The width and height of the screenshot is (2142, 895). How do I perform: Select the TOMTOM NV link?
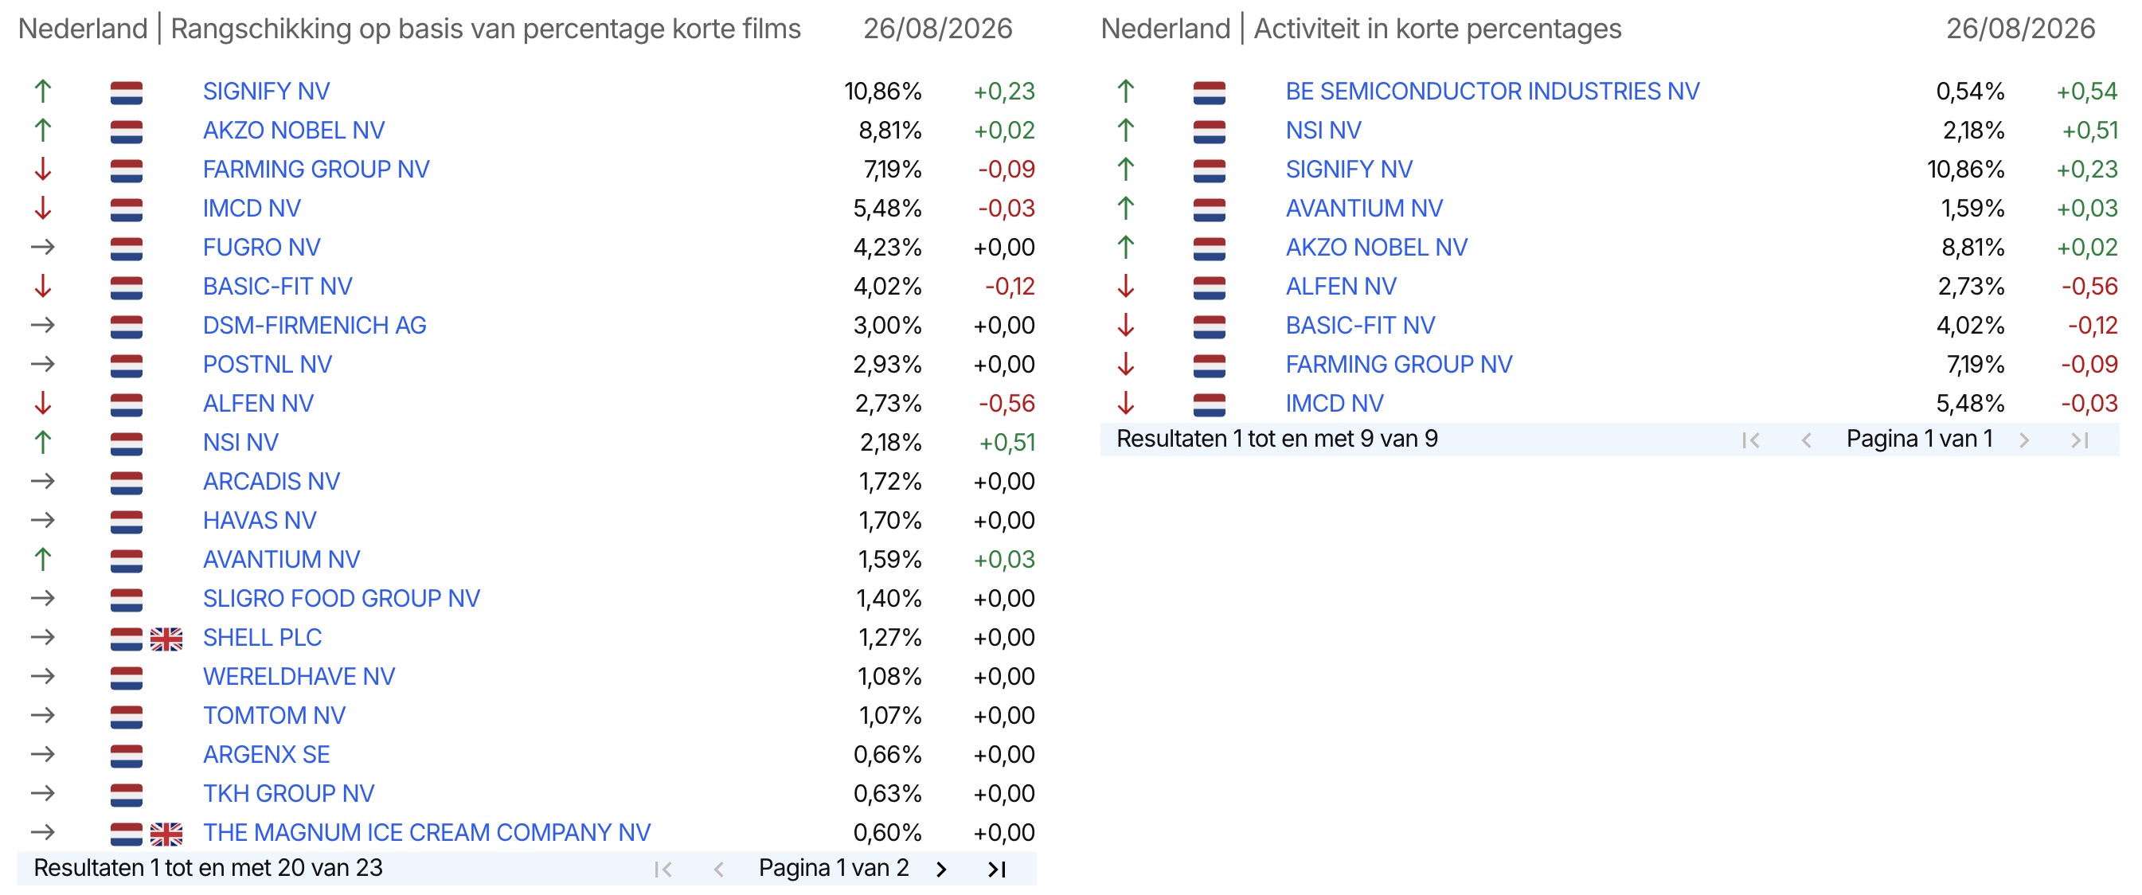pos(275,715)
